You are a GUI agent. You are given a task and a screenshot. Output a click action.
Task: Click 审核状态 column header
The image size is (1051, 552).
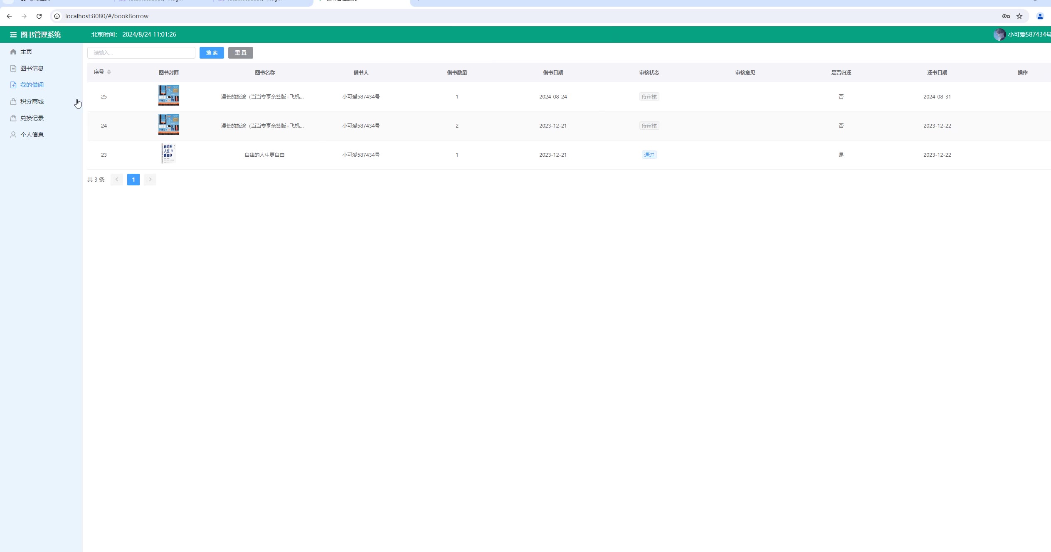[649, 73]
